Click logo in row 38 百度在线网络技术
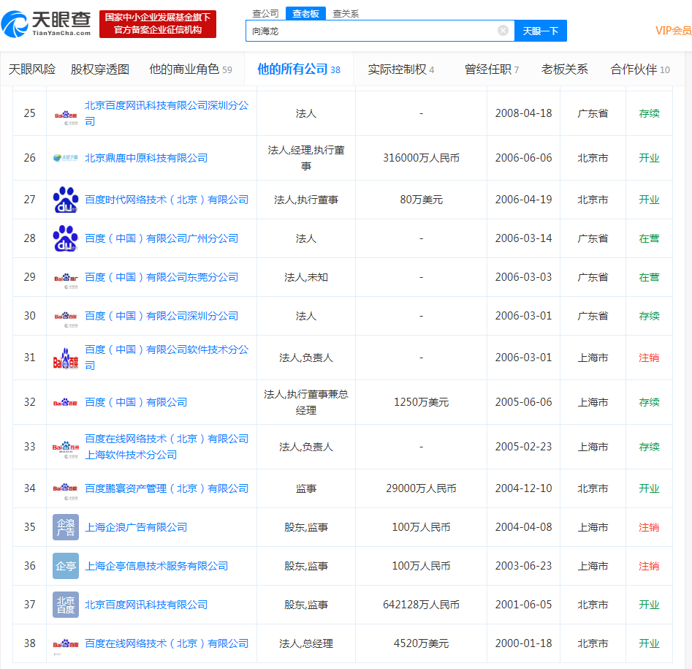This screenshot has height=669, width=692. 66,646
